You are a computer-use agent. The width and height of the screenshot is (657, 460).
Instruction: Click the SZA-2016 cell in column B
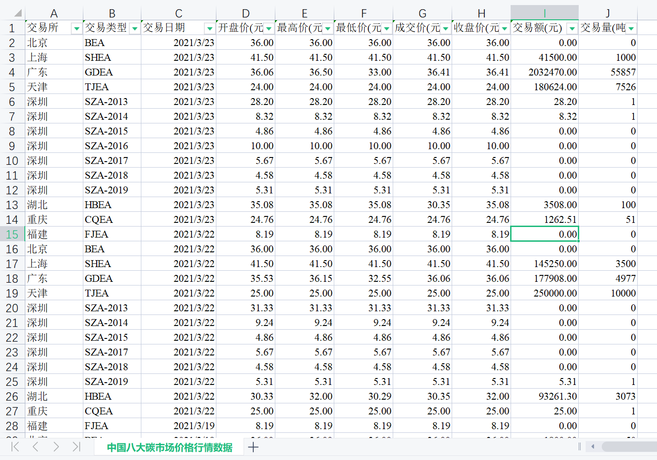(106, 146)
